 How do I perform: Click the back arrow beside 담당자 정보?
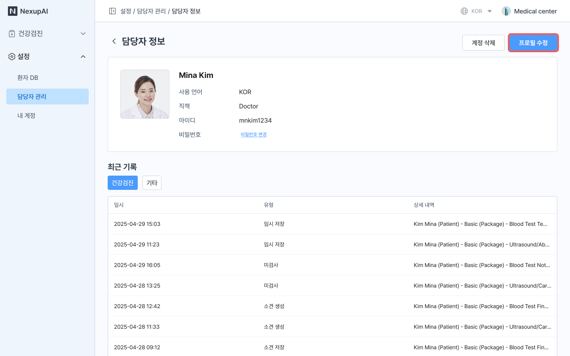[x=114, y=41]
